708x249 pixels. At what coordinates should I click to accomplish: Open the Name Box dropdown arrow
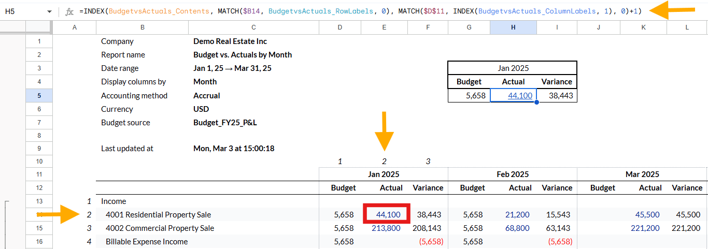coord(49,11)
